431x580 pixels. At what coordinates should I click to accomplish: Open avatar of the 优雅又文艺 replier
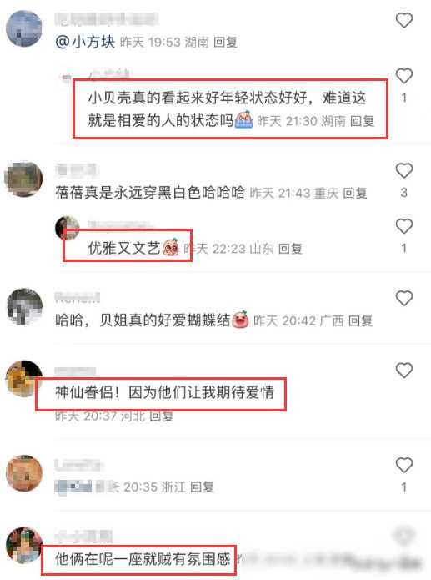tap(67, 228)
